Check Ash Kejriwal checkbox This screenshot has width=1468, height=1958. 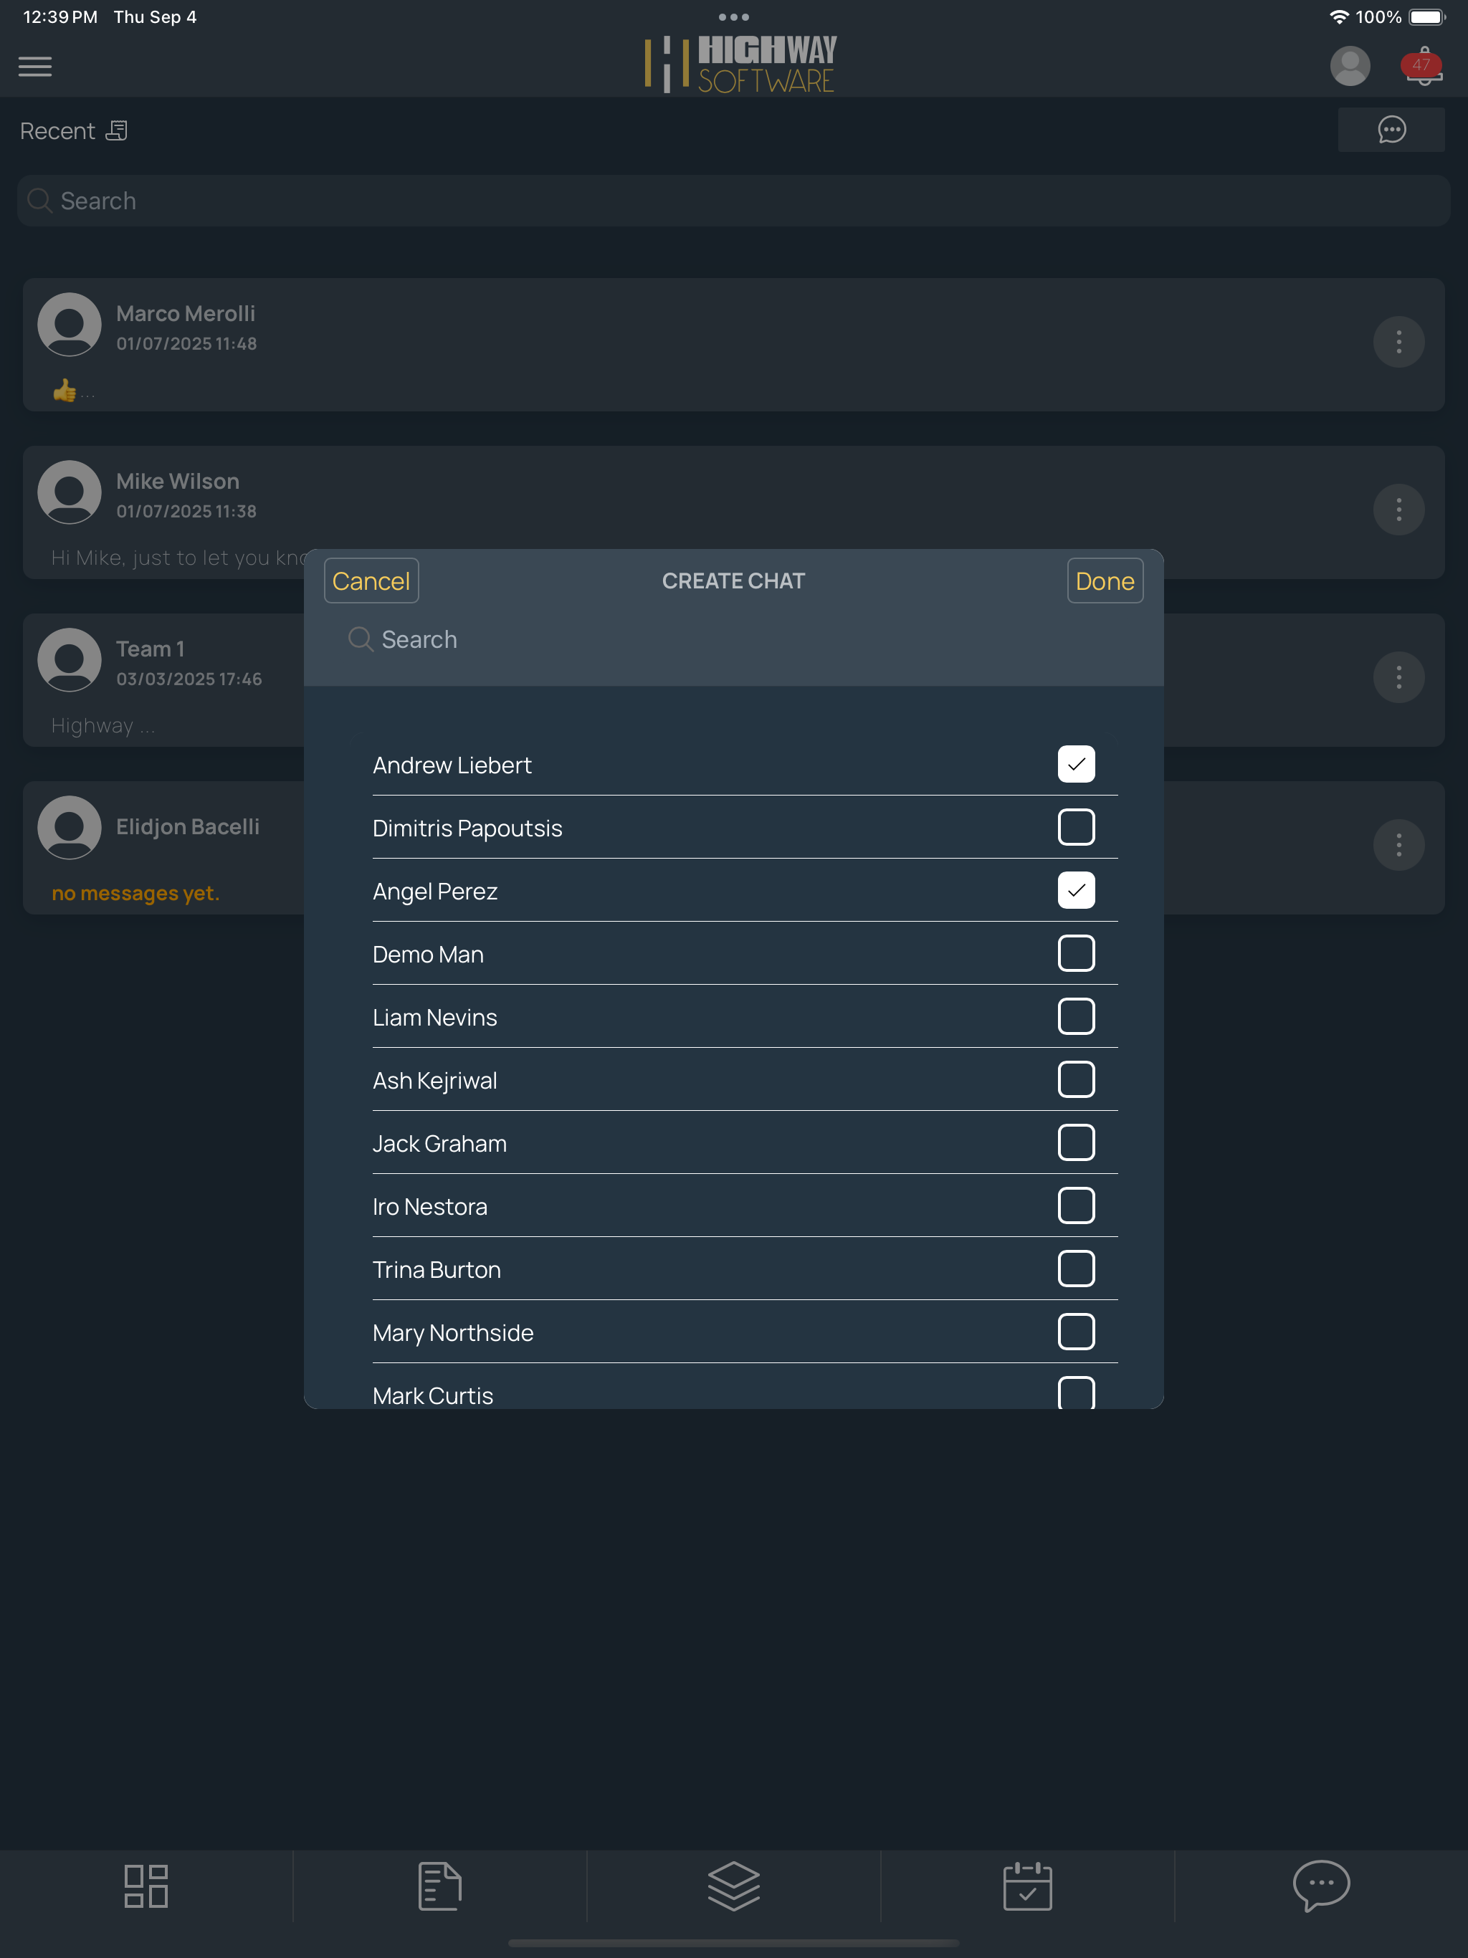1076,1079
